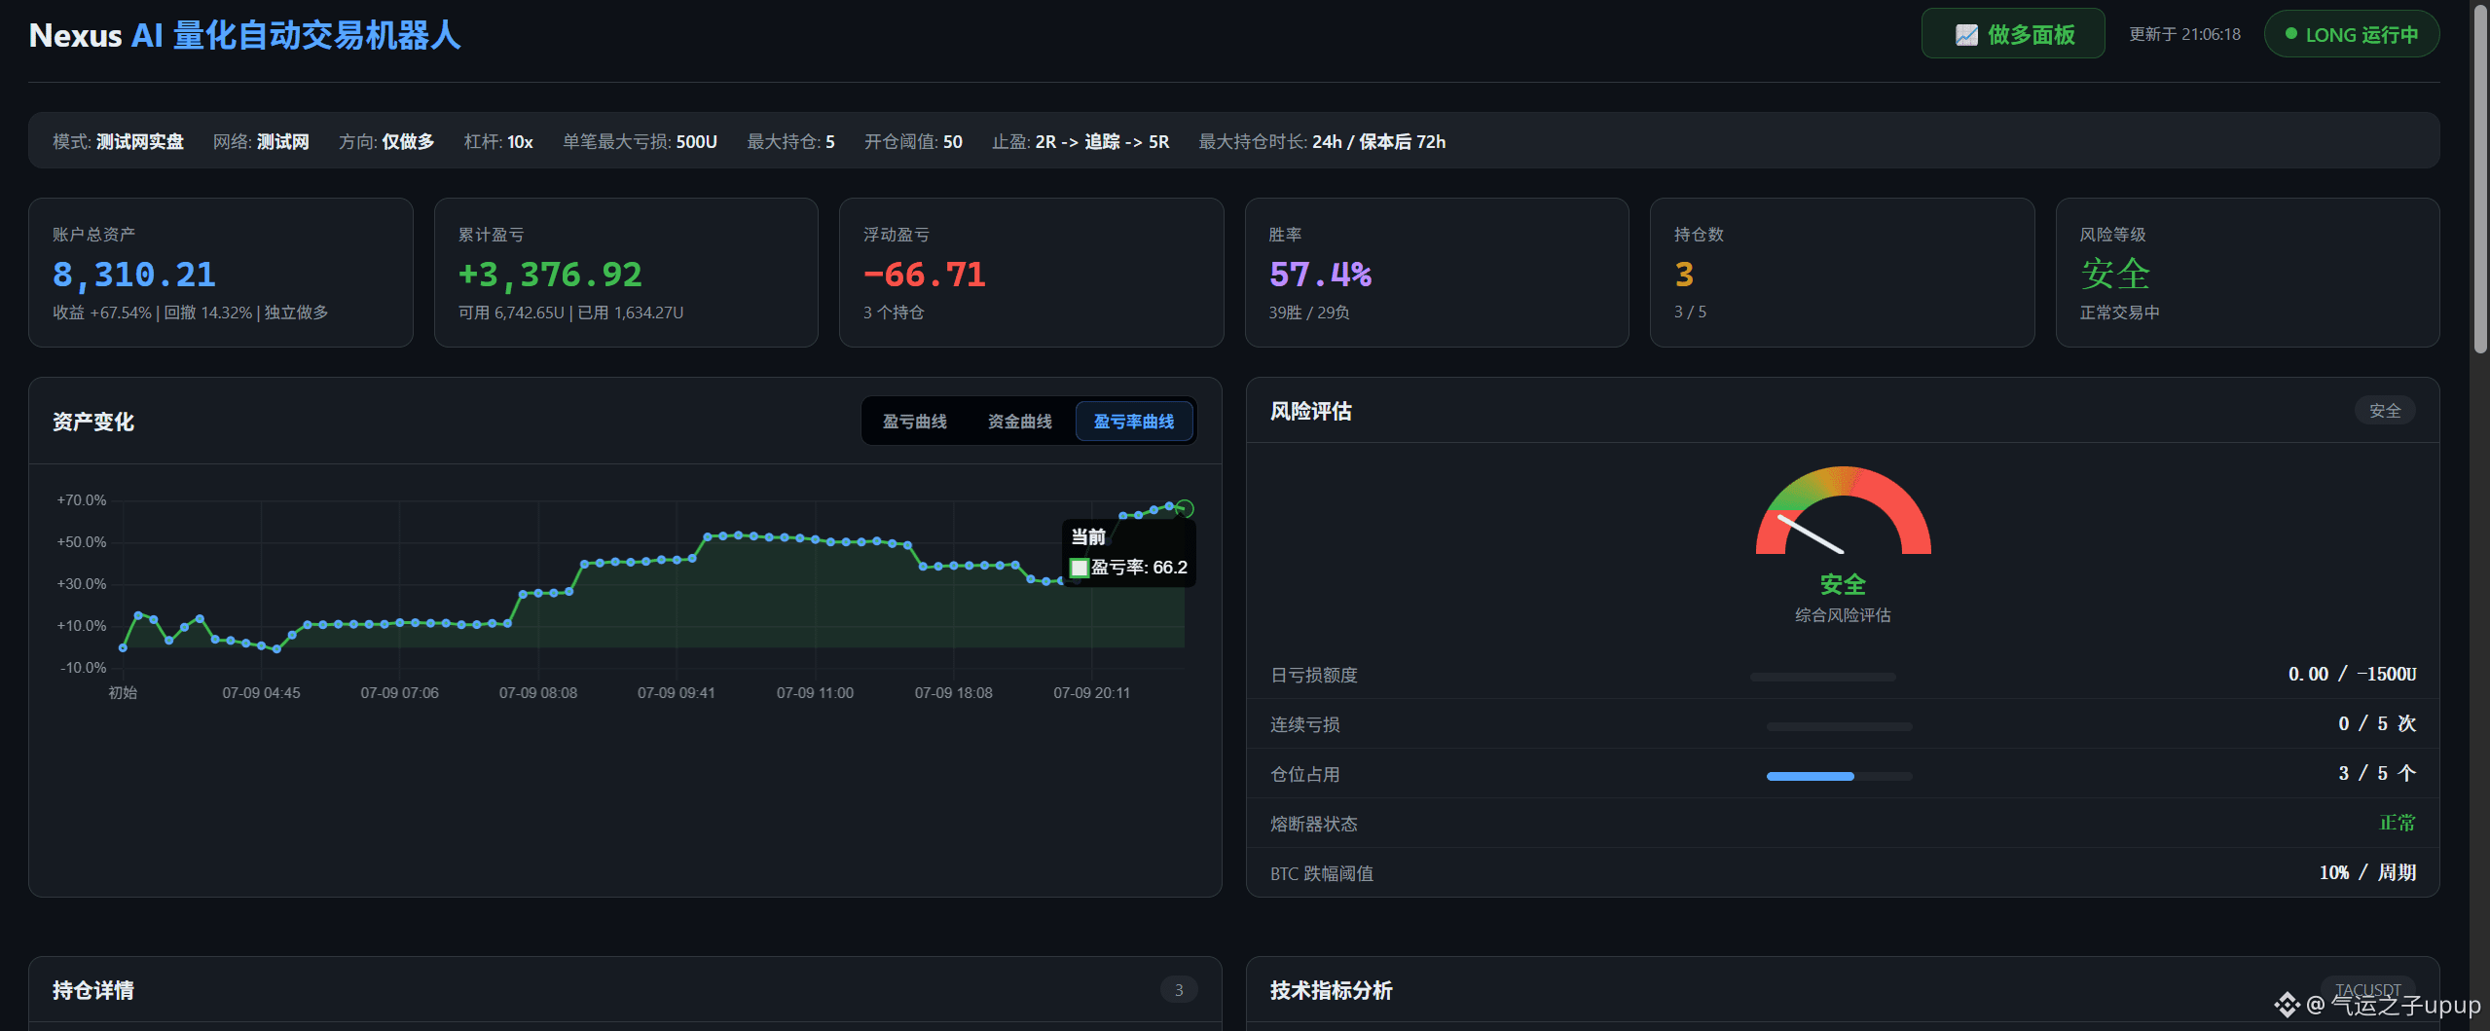
Task: Switch to the 资金曲线 tab
Action: [1020, 422]
